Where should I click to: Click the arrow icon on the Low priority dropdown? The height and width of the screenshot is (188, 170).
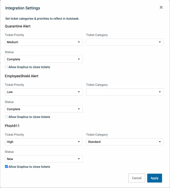pos(79,92)
